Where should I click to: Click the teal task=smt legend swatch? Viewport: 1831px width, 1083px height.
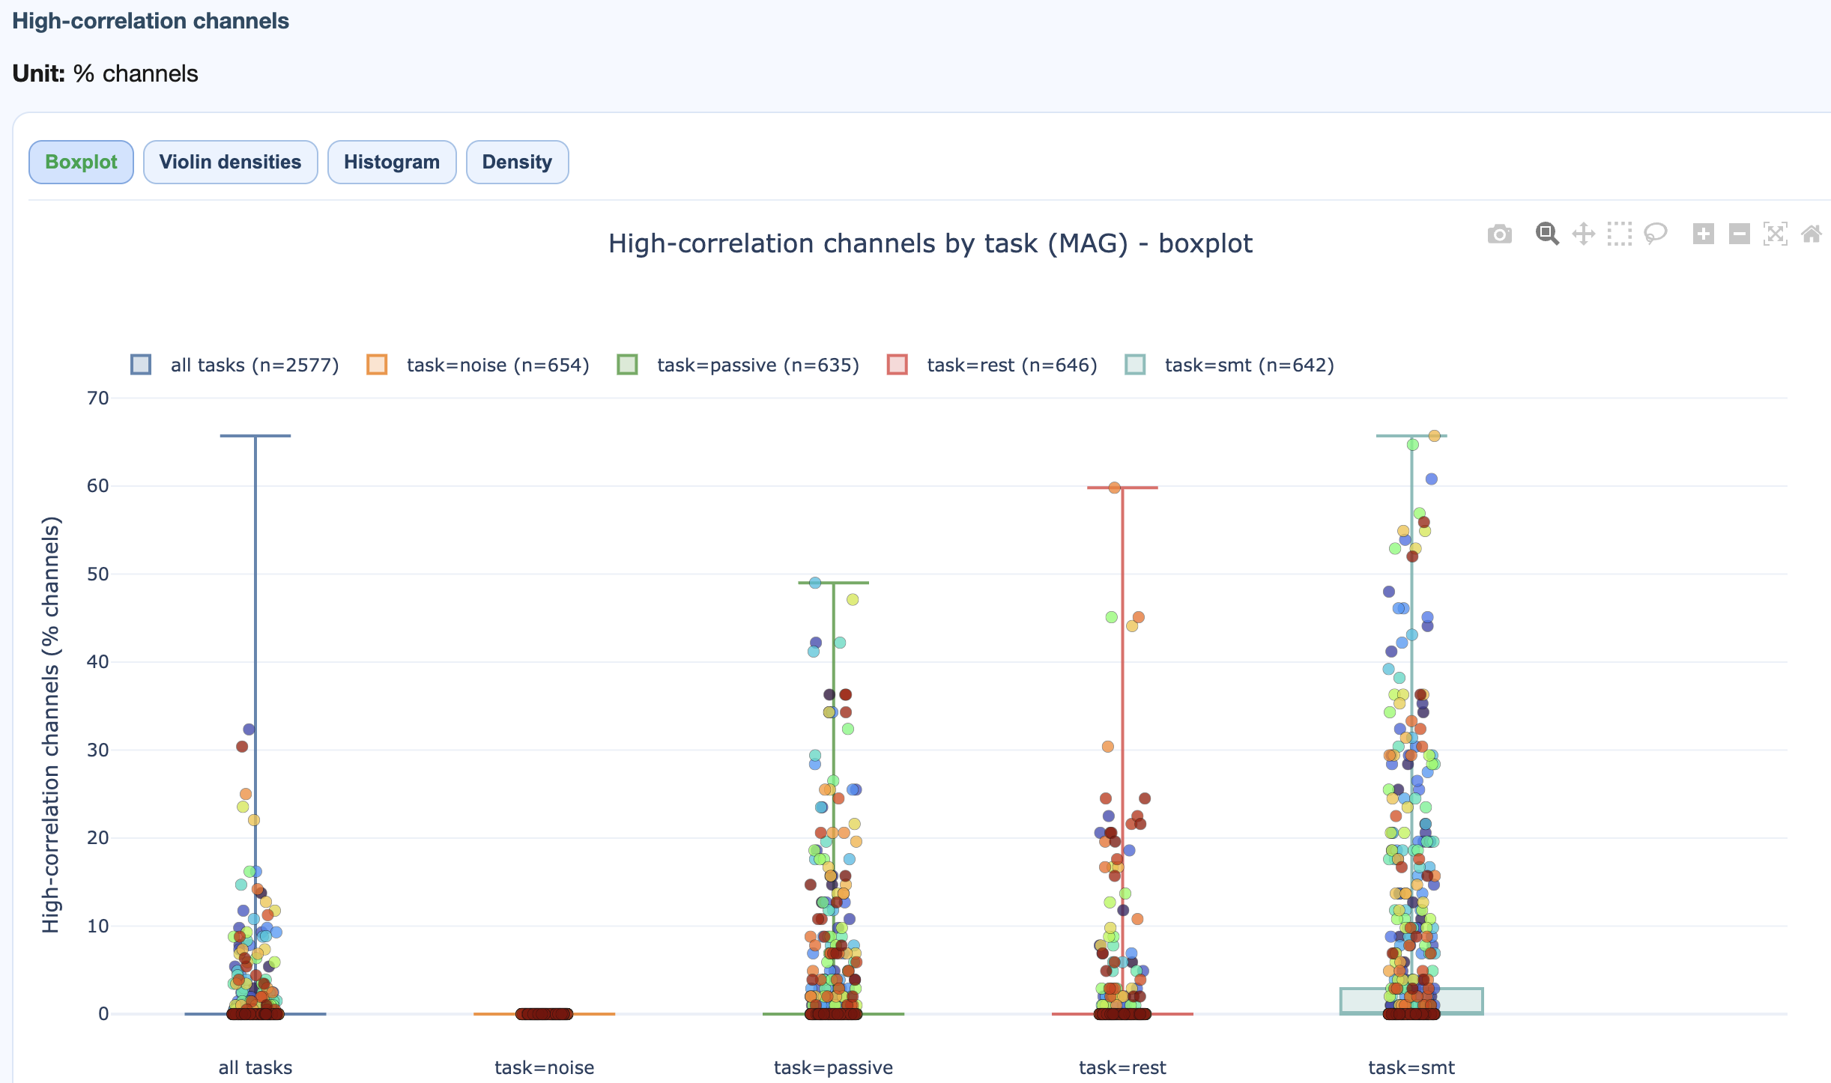(x=1135, y=365)
